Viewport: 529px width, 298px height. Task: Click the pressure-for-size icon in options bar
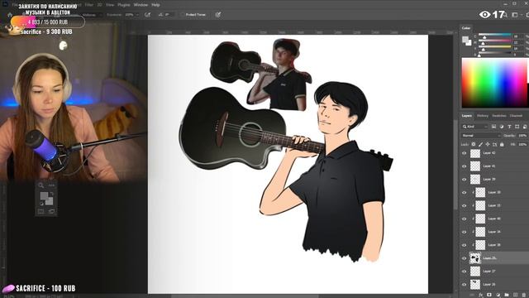[x=218, y=15]
